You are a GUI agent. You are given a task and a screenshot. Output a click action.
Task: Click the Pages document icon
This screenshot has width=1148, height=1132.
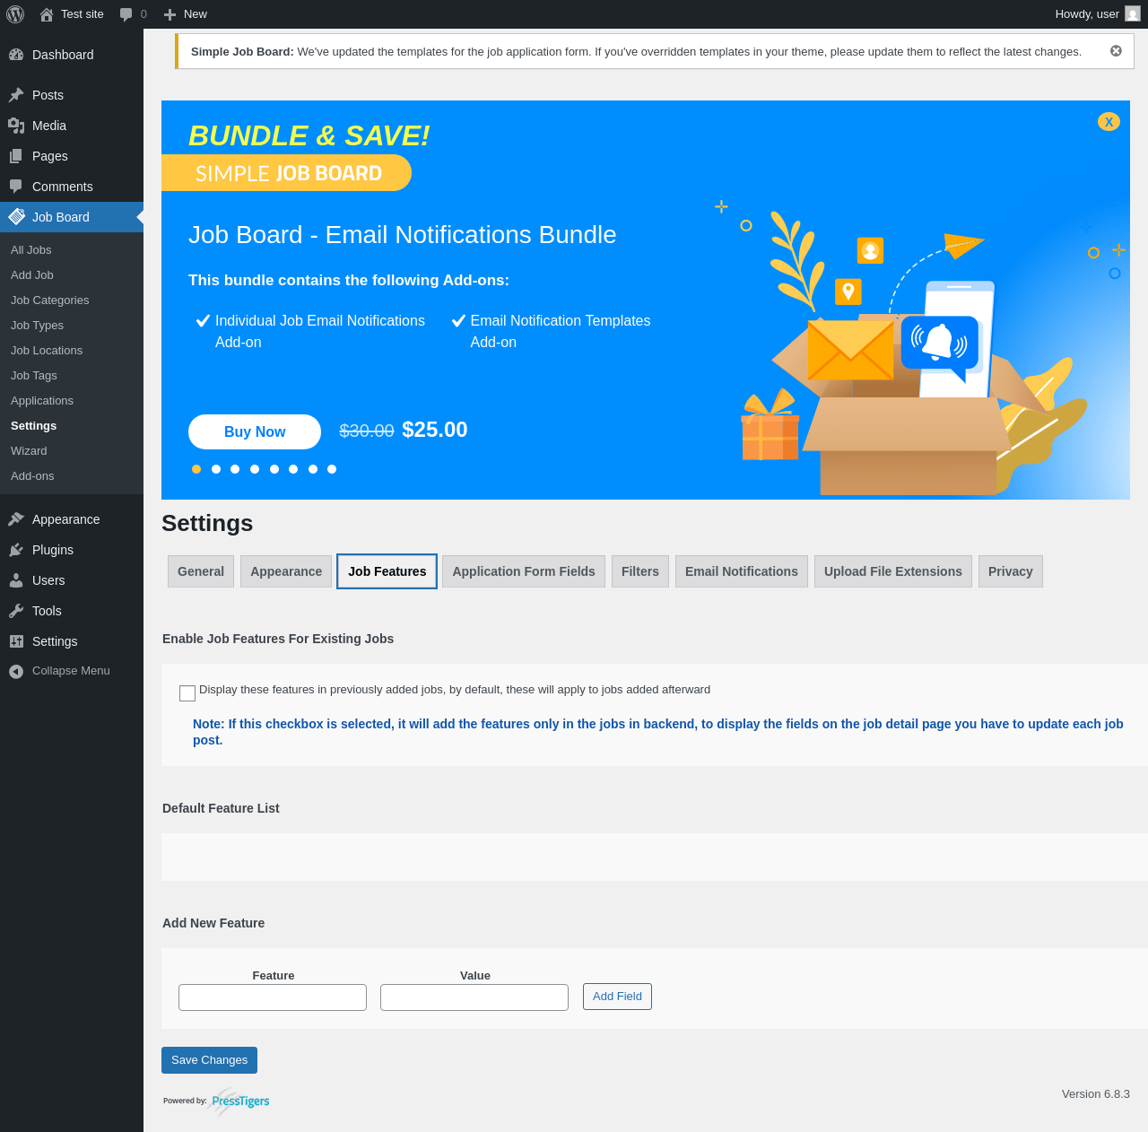click(16, 156)
